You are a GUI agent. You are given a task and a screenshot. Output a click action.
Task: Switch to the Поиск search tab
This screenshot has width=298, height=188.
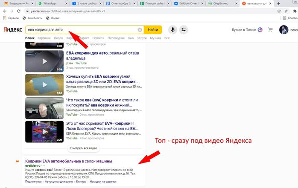coord(30,38)
